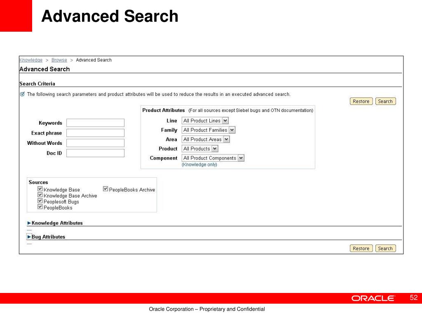The image size is (422, 316).
Task: Toggle the Peoplesoft Bugs checkbox
Action: (40, 201)
